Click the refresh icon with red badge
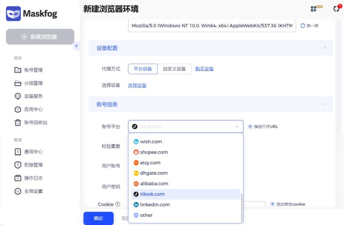This screenshot has width=344, height=225. tap(337, 8)
